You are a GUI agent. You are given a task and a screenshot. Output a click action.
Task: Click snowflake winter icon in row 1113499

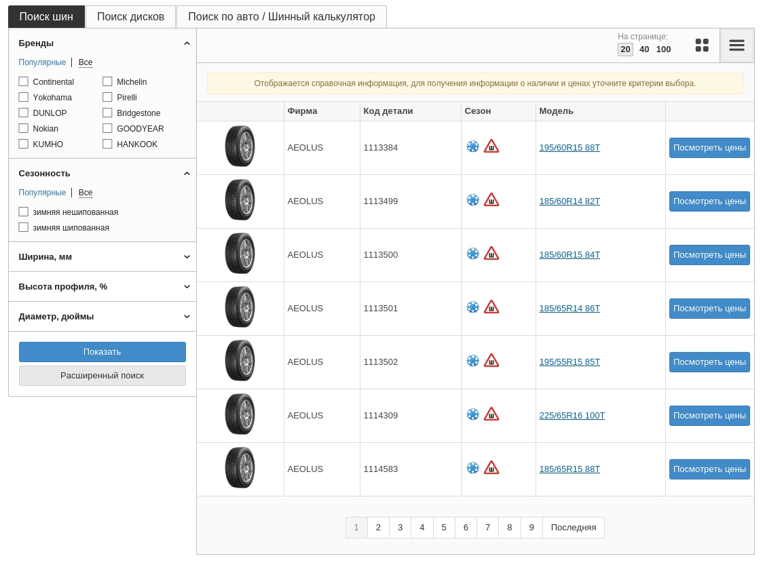[473, 200]
